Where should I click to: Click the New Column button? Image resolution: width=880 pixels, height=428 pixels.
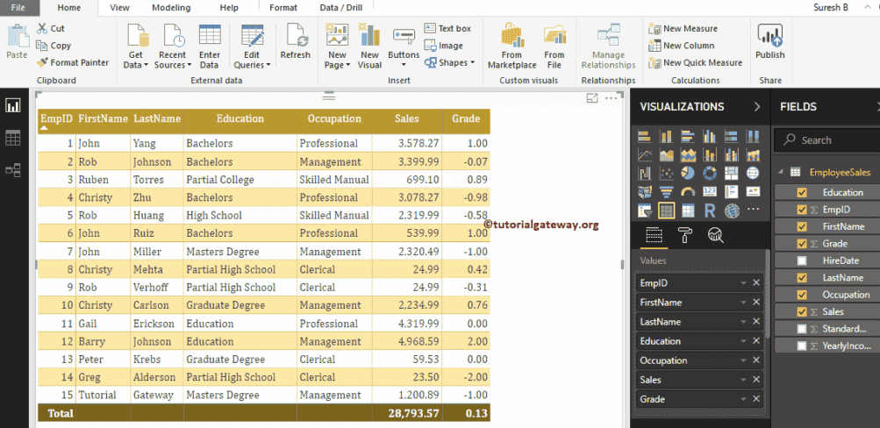coord(681,46)
